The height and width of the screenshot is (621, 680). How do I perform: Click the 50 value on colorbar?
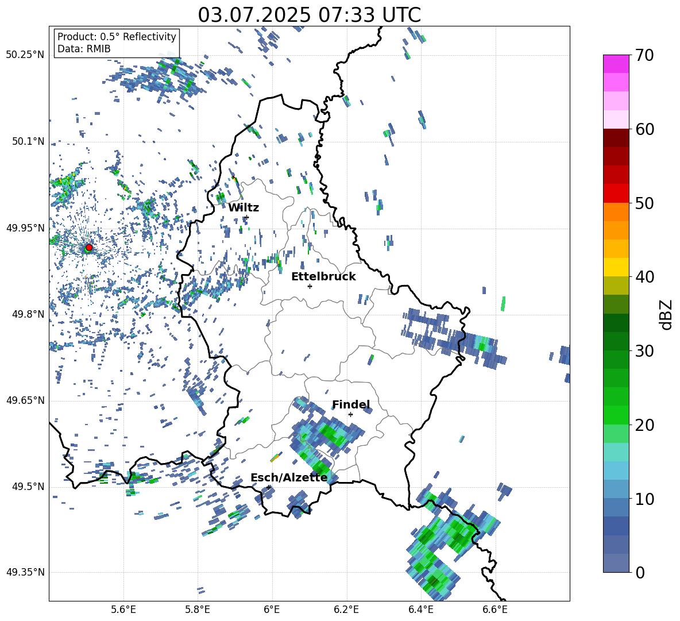click(x=644, y=203)
